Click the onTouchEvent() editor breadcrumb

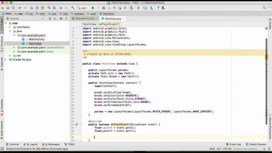pos(110,24)
